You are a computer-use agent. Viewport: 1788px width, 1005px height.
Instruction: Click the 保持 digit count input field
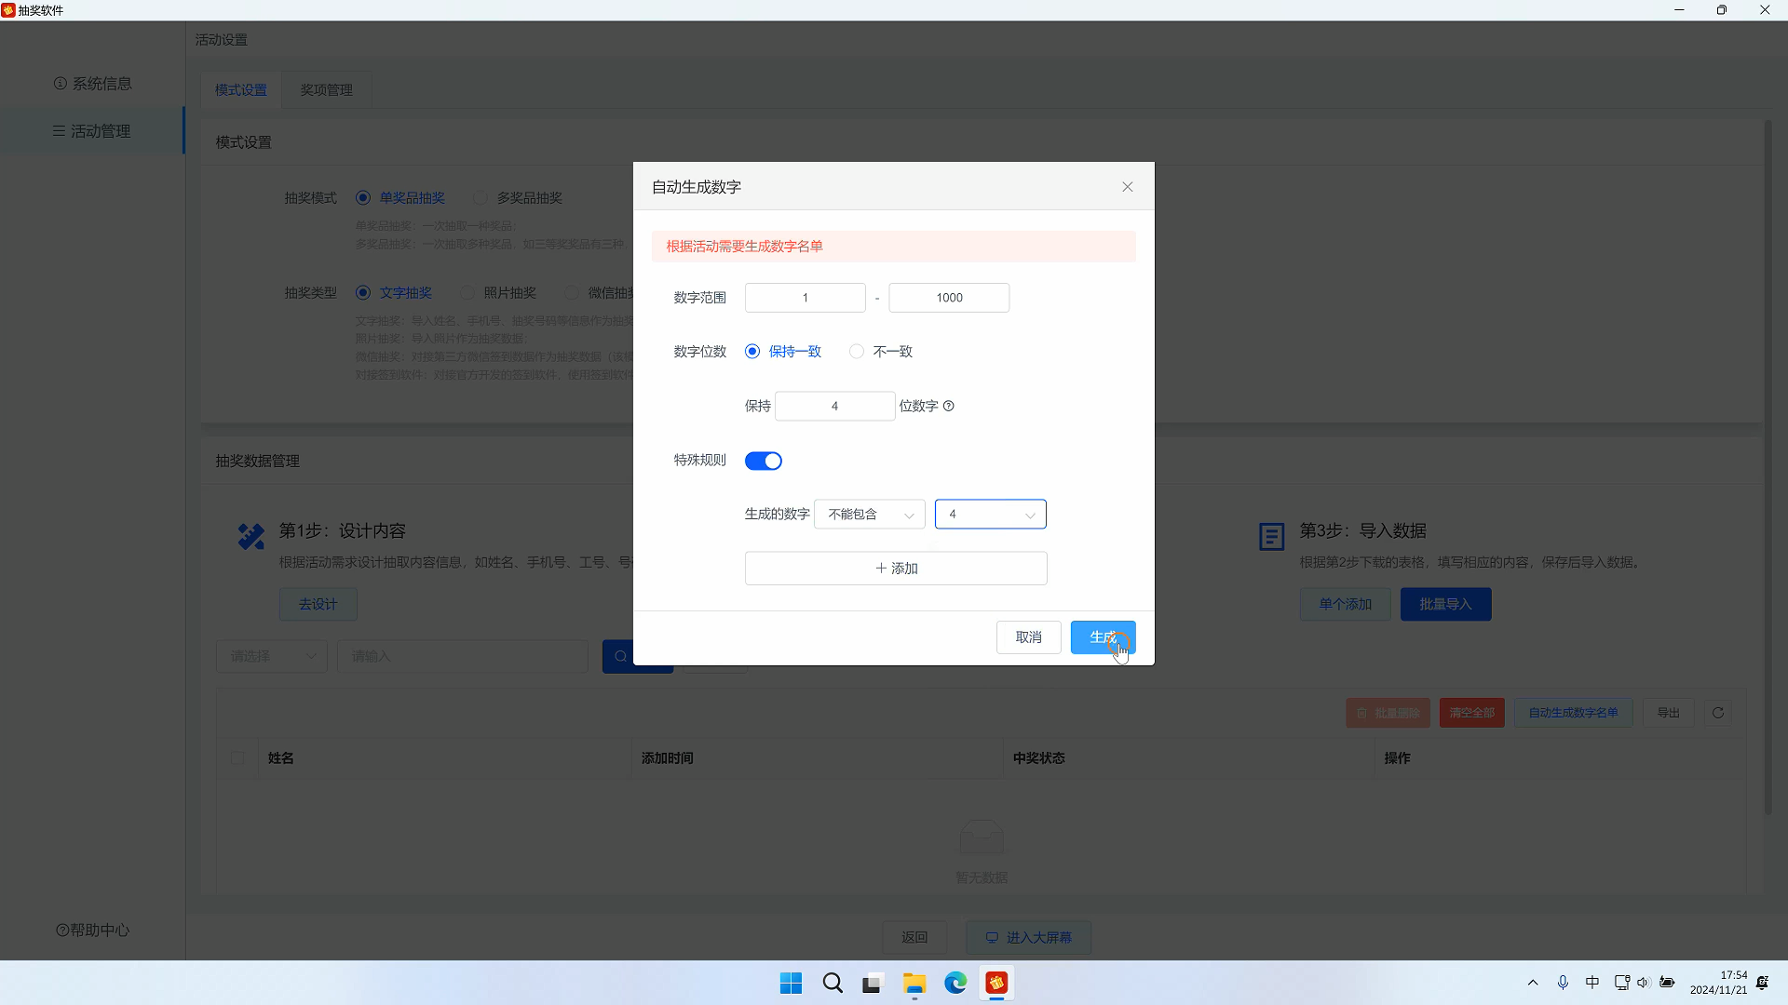pyautogui.click(x=834, y=406)
